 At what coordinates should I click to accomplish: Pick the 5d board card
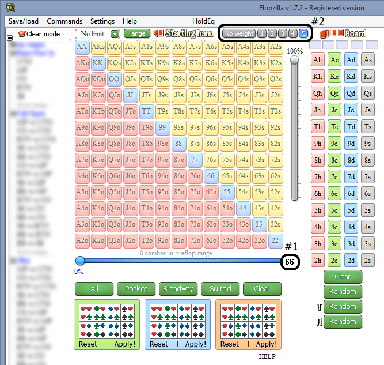[351, 210]
